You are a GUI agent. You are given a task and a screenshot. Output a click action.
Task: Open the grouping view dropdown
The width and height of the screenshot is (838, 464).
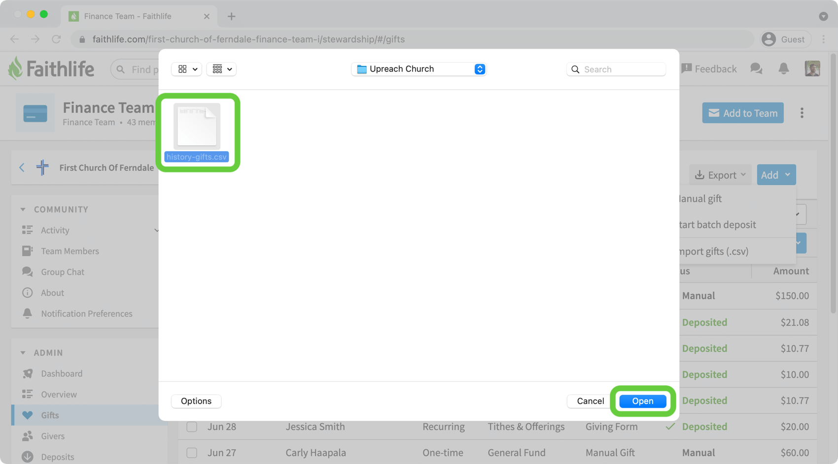tap(222, 69)
